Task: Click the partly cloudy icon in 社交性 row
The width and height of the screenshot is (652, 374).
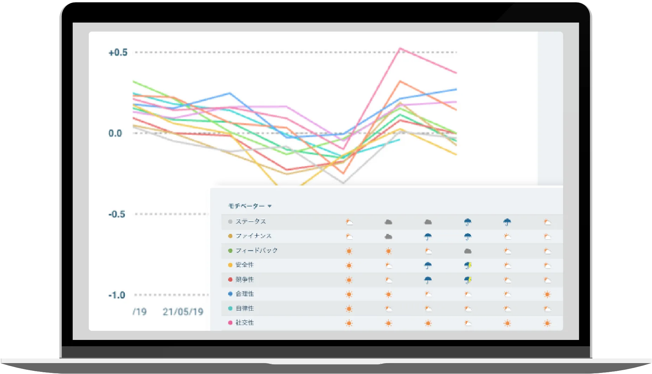Action: tap(467, 323)
